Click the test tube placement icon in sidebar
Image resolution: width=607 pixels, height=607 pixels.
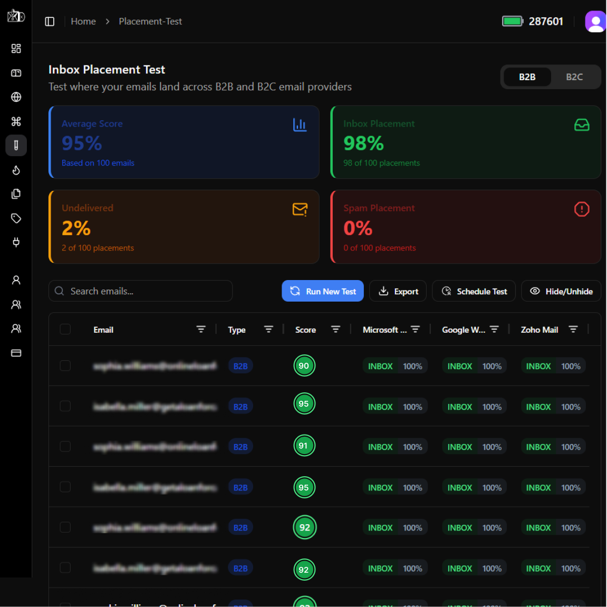click(16, 145)
